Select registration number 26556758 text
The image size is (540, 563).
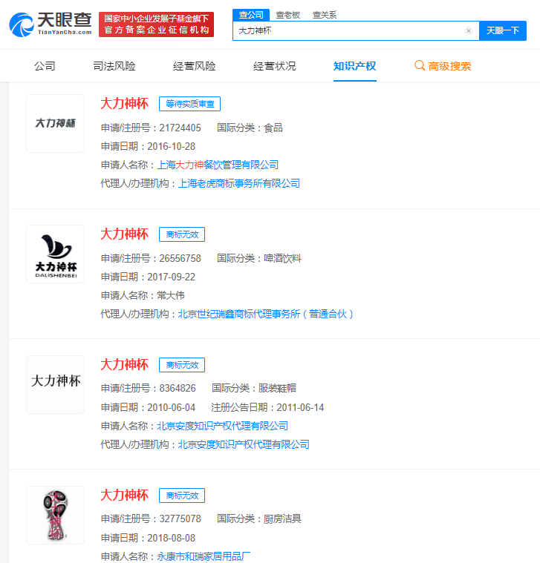click(180, 259)
